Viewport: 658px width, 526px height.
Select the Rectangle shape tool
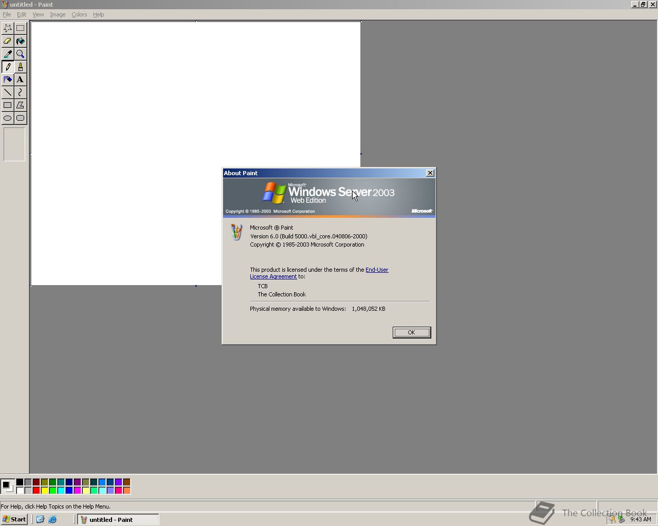pos(7,105)
